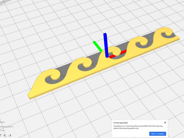The width and height of the screenshot is (184, 138).
Task: Click the blue Z-axis move handle
Action: pos(106,45)
